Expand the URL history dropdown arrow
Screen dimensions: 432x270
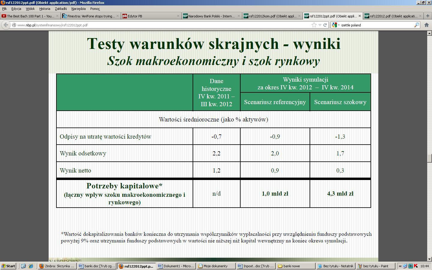[320, 25]
